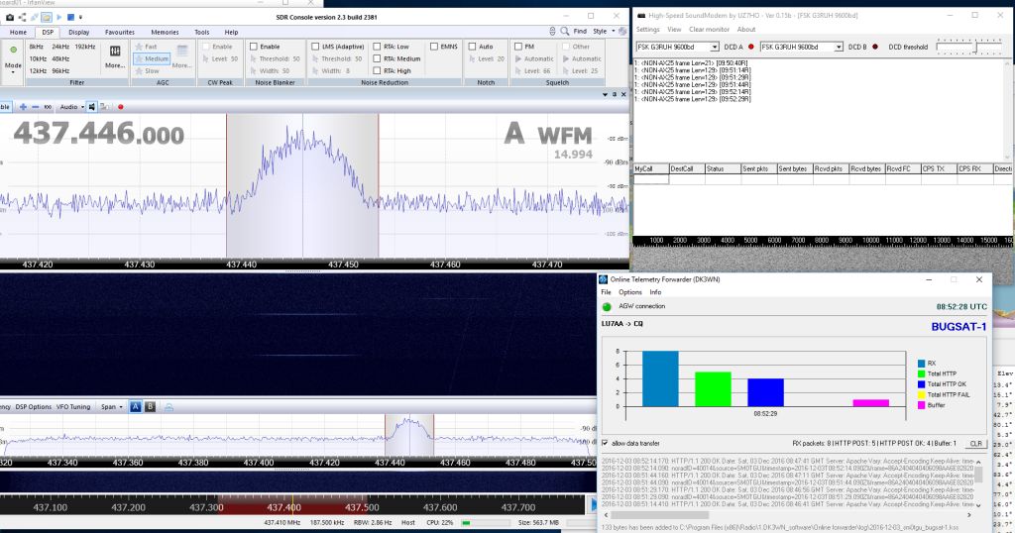Viewport: 1015px width, 533px height.
Task: Click DSP Options in lower toolbar
Action: point(33,407)
